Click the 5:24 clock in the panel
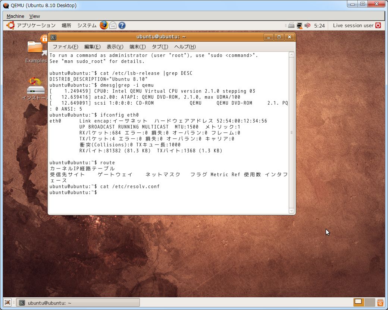Viewport: 388px width, 310px height. point(319,25)
